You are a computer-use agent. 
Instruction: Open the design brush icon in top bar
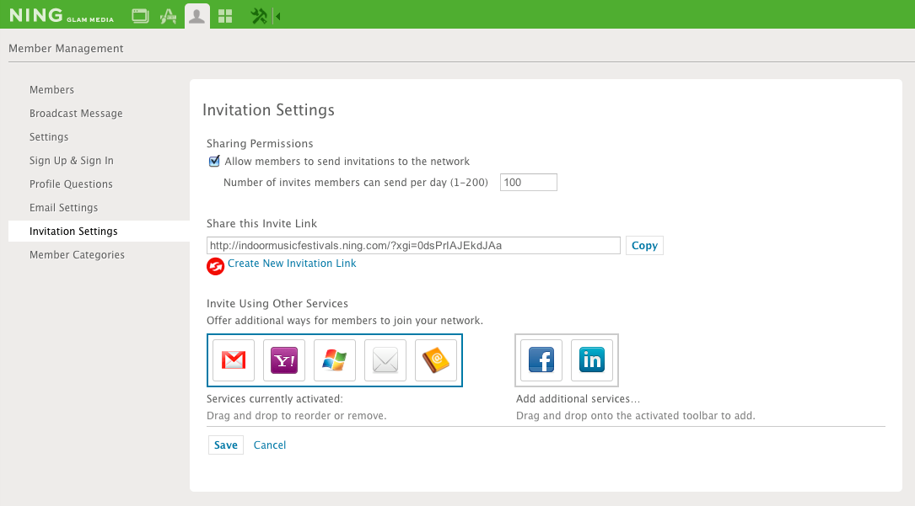tap(168, 15)
